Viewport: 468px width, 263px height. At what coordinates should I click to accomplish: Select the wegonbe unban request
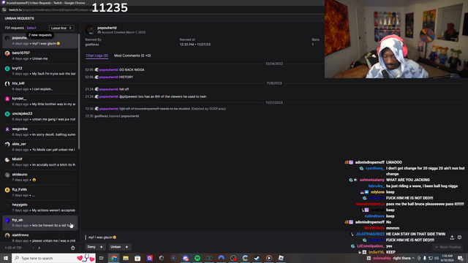pyautogui.click(x=40, y=131)
